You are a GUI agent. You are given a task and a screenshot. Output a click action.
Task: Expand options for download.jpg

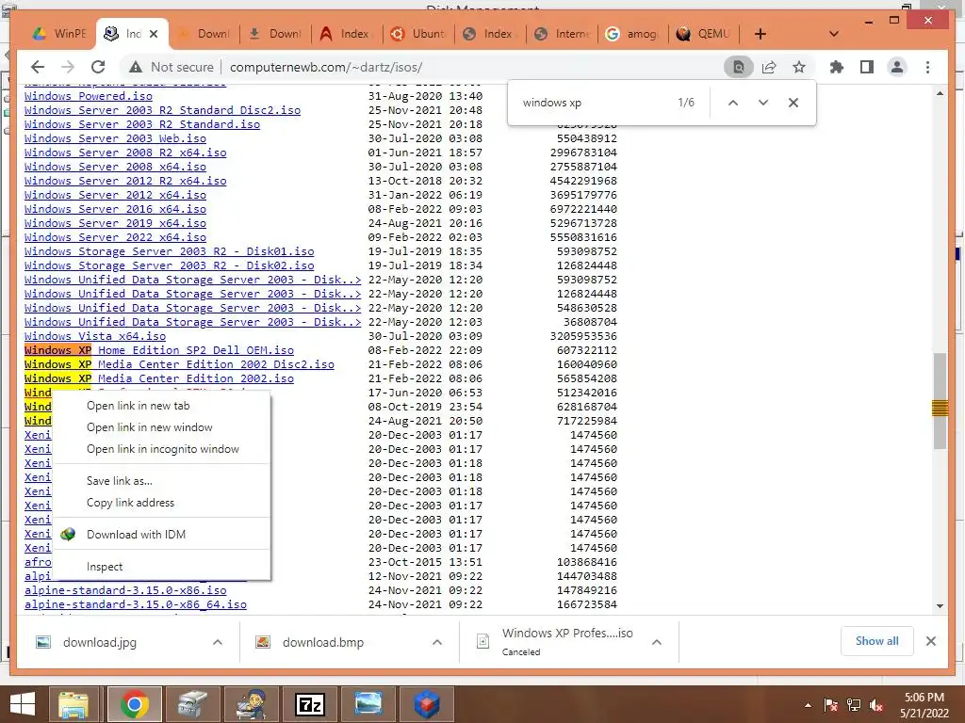pyautogui.click(x=218, y=642)
